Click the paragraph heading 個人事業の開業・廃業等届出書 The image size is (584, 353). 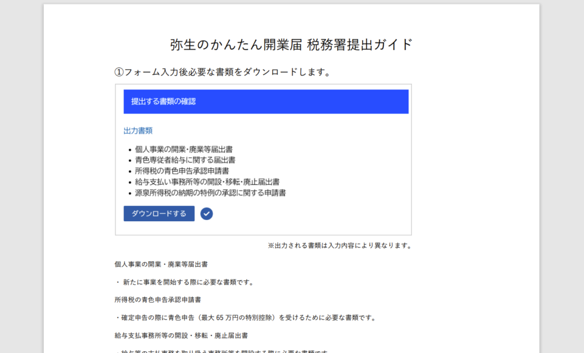[161, 265]
